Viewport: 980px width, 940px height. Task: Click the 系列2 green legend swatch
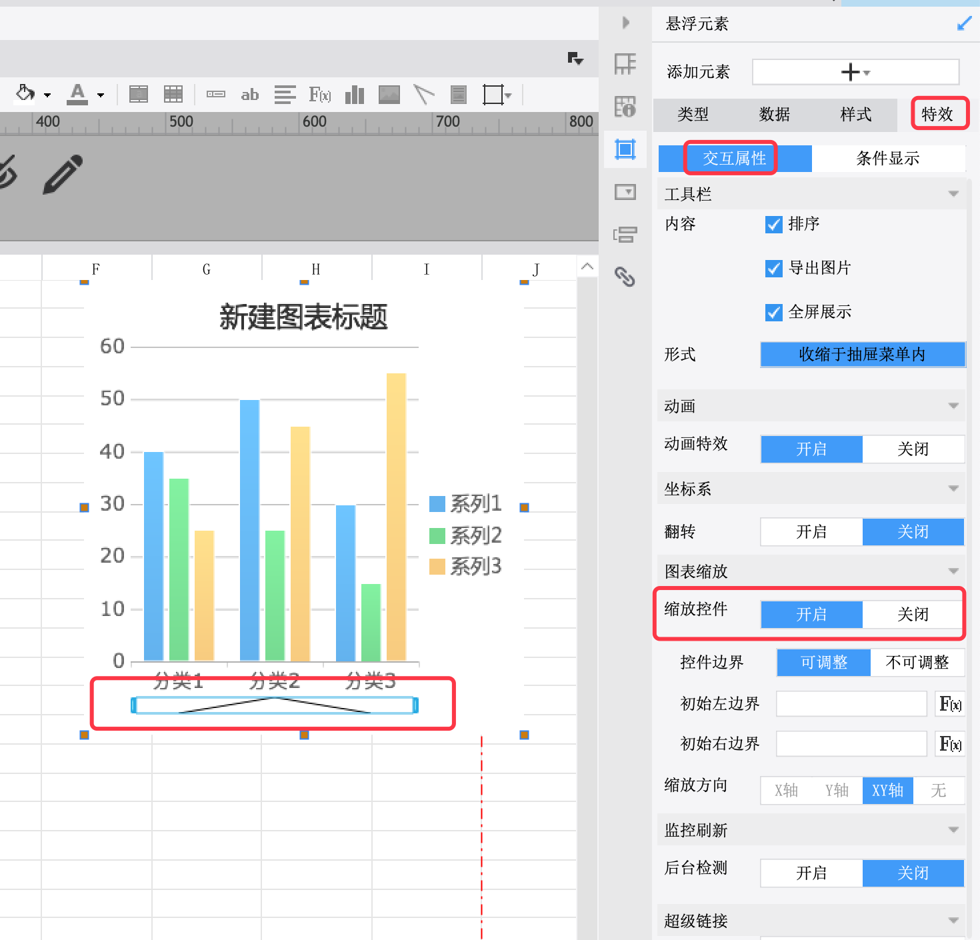click(437, 536)
